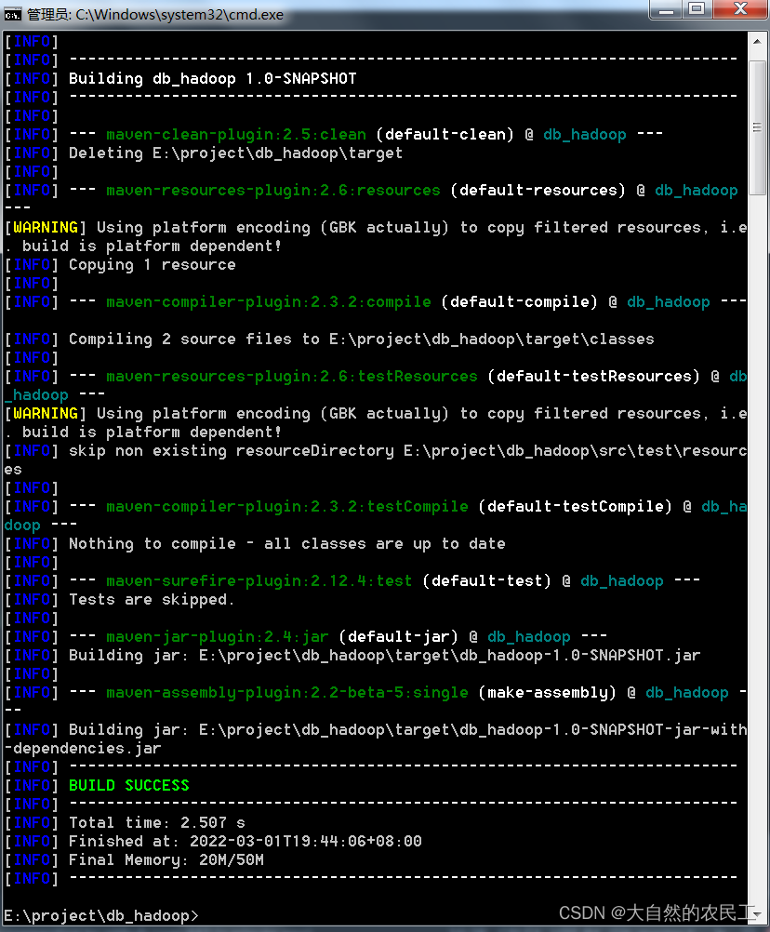Screen dimensions: 770x932
Task: Click the 'E:\project\db_hadoop>' command prompt
Action: (x=101, y=915)
